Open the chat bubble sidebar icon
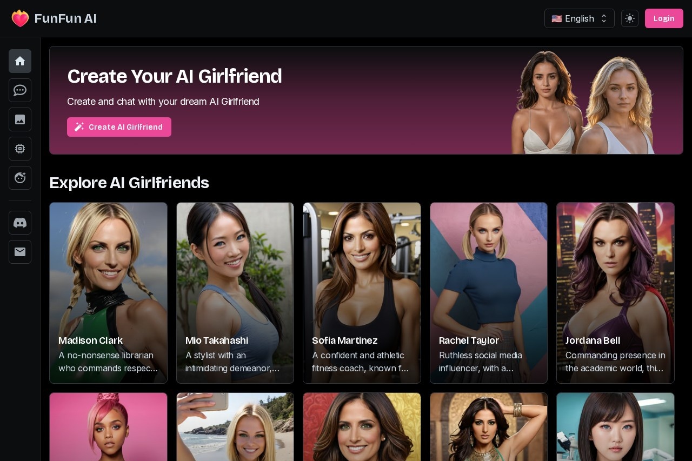 point(20,90)
